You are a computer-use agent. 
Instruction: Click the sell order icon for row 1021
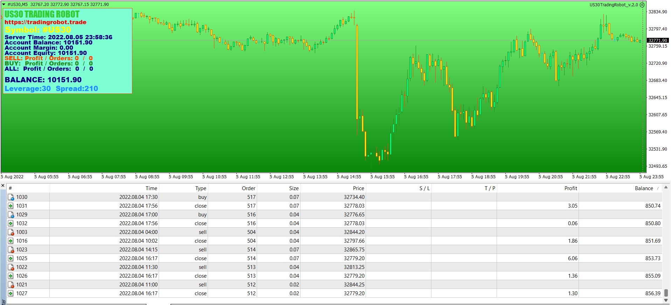click(x=11, y=285)
